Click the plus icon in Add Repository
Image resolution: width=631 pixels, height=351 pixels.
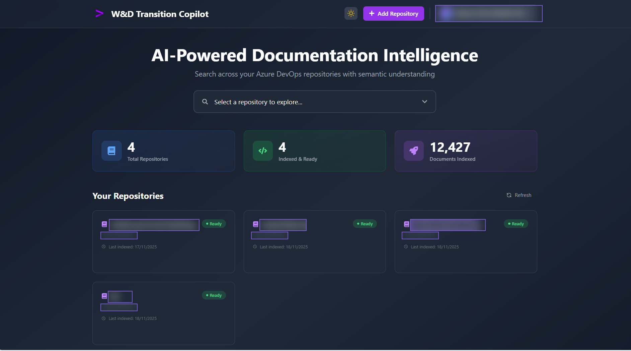372,13
